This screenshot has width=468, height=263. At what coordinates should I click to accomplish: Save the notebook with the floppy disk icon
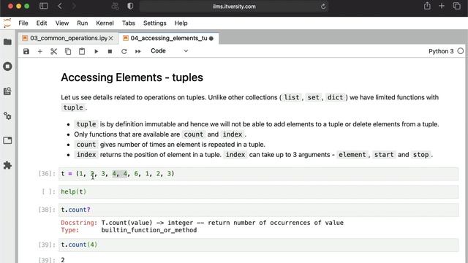26,51
